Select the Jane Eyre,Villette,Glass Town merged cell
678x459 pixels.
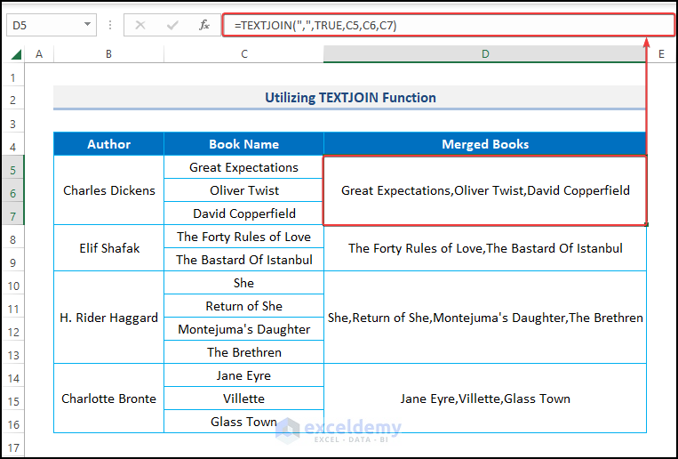pyautogui.click(x=485, y=399)
